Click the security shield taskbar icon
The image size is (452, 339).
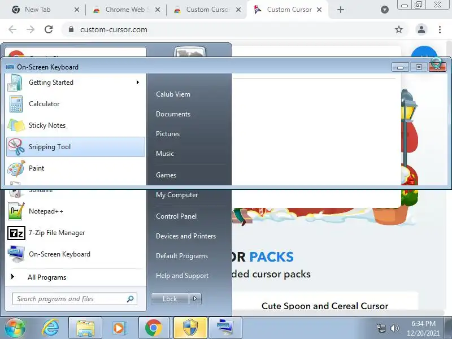(190, 328)
